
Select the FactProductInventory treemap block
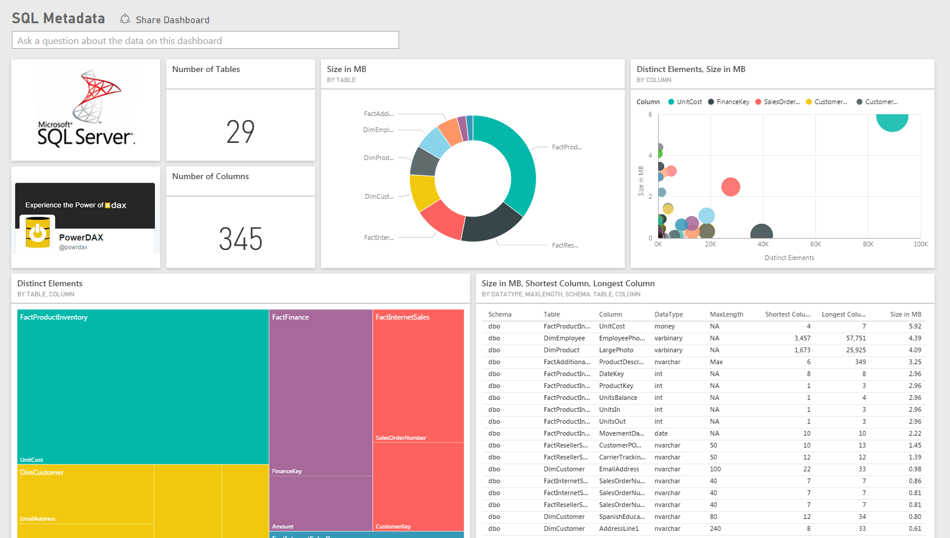coord(143,387)
